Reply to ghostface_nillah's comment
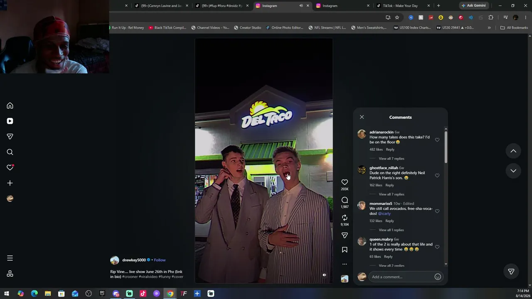The width and height of the screenshot is (532, 299). (389, 185)
